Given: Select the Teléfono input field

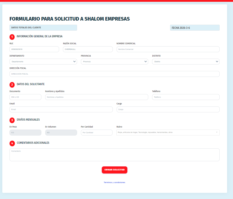Looking at the screenshot, I should click(186, 97).
